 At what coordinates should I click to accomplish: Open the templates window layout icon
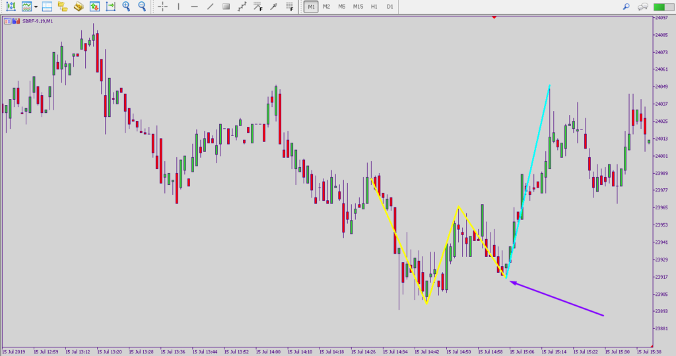point(47,7)
